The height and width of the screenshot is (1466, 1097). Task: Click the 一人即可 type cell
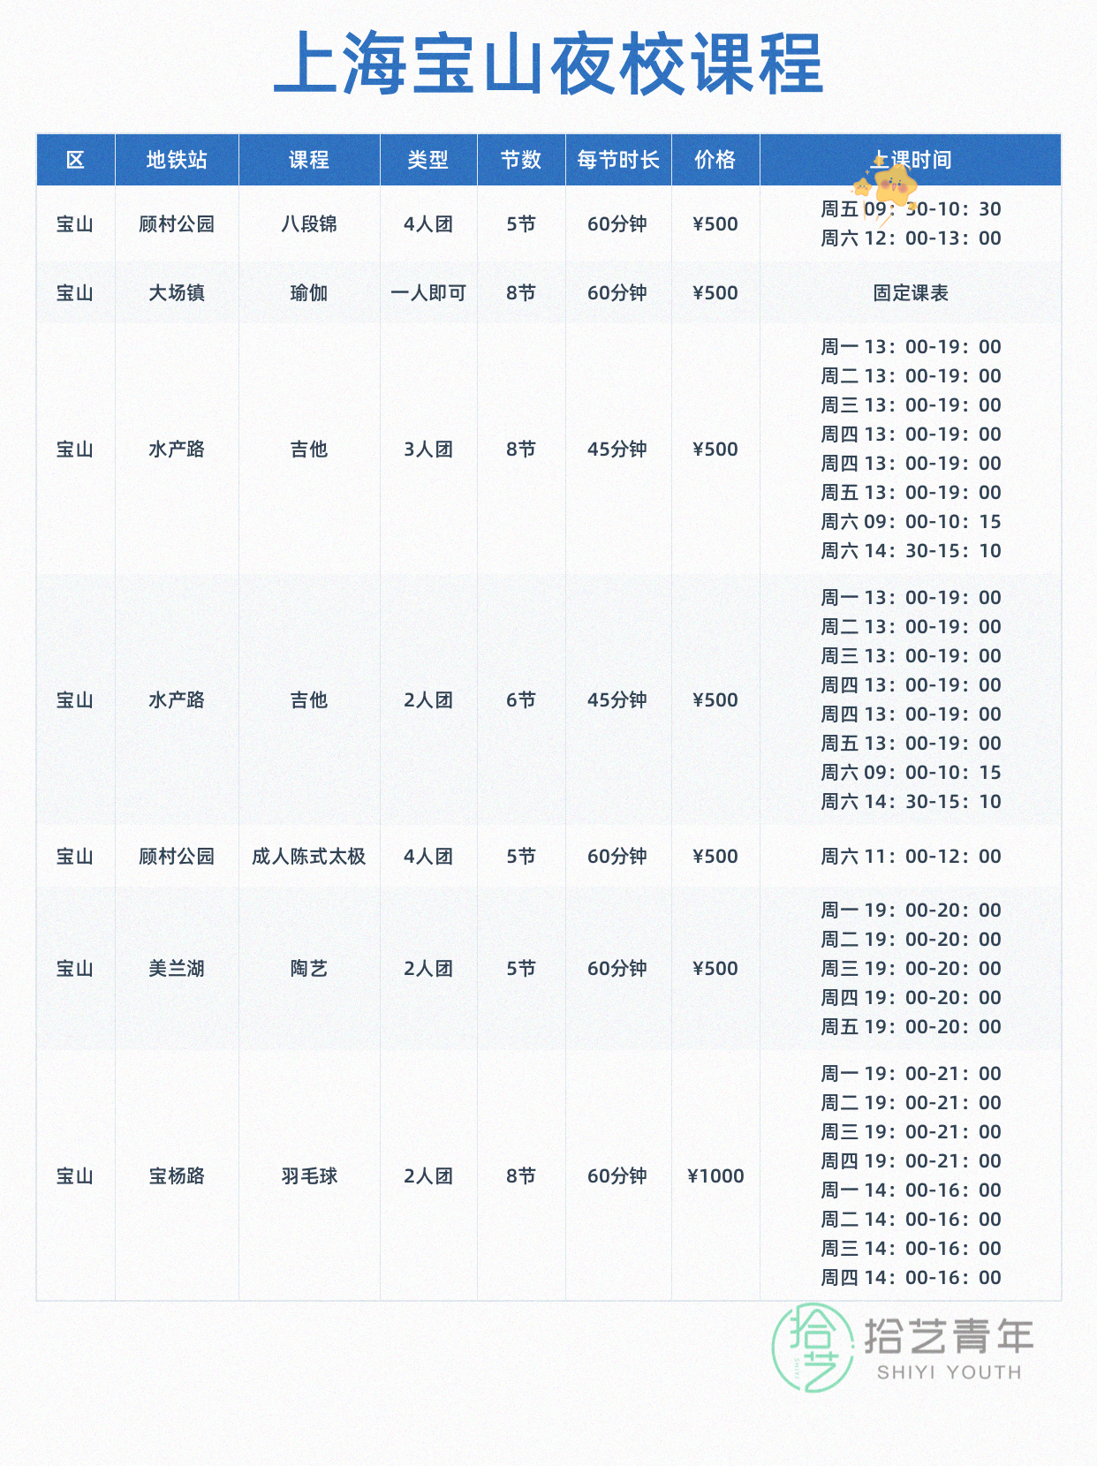(428, 293)
